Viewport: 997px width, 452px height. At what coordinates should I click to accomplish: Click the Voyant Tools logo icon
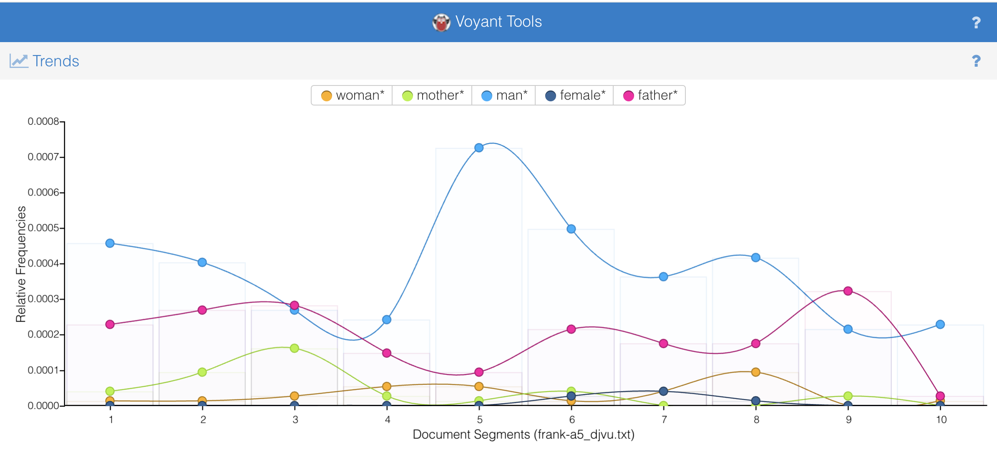[441, 22]
